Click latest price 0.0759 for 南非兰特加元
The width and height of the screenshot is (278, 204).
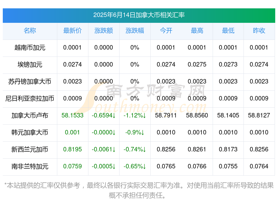coord(72,166)
